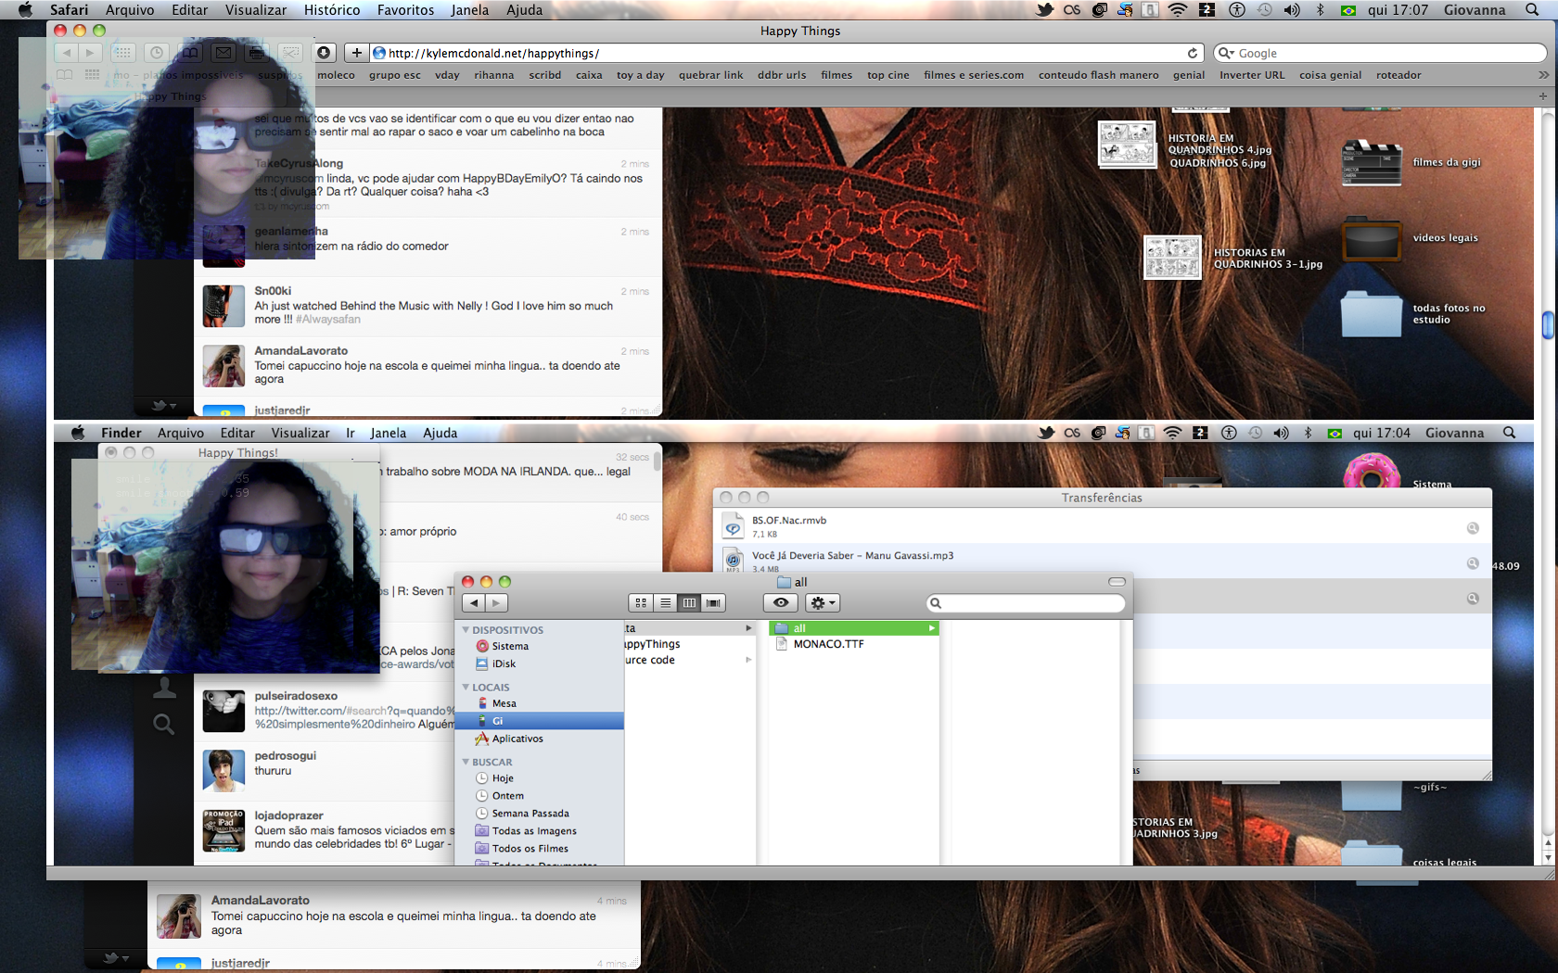
Task: Focus the search field in inner Finder window
Action: [x=1027, y=603]
